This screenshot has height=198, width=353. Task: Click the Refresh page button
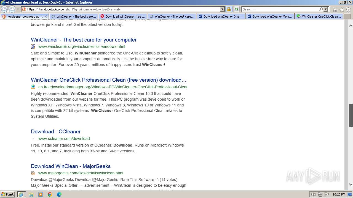(x=237, y=9)
